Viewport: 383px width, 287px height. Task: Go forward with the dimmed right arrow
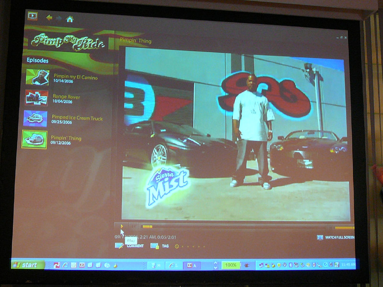pyautogui.click(x=59, y=18)
